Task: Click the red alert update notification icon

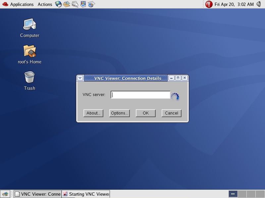Action: pos(209,4)
